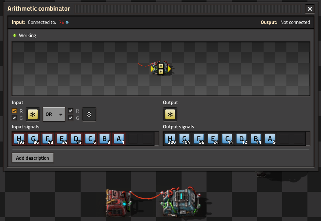Click input signal D with value 12
Image resolution: width=321 pixels, height=221 pixels.
[x=76, y=139]
